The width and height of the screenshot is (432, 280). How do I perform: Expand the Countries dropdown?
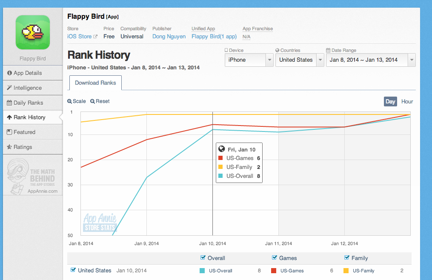point(301,60)
